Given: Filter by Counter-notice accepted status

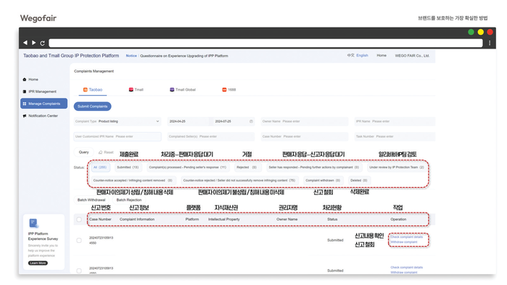Looking at the screenshot, I should (133, 181).
